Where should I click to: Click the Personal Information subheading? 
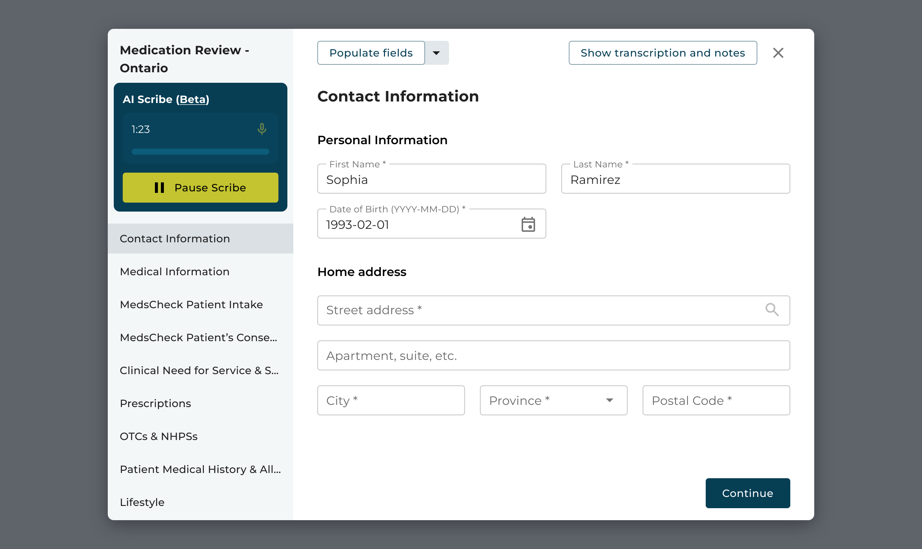point(382,140)
